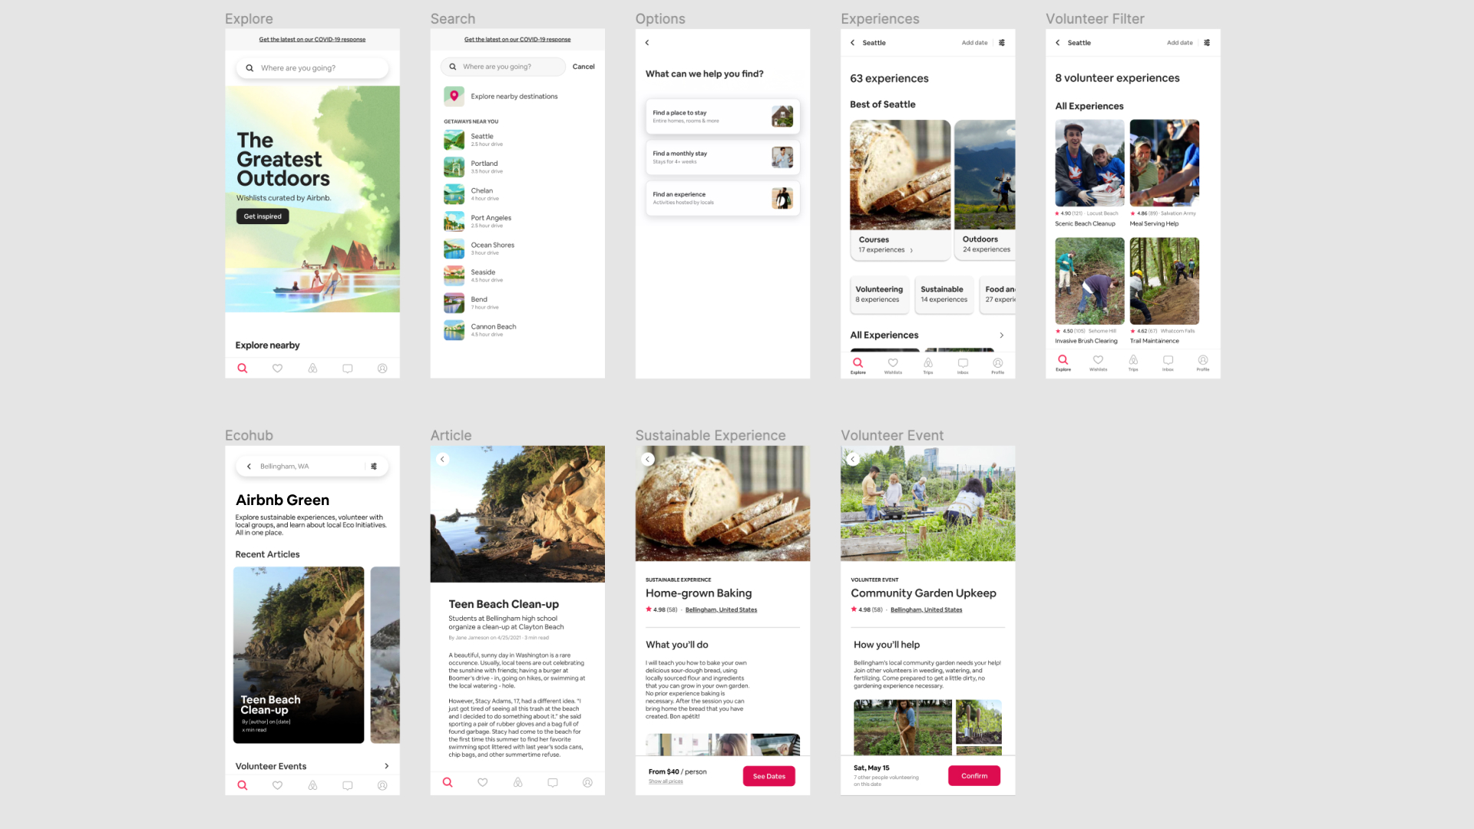Click filter icon in Ecohub search bar
Screen dimensions: 1474x829
tap(374, 466)
